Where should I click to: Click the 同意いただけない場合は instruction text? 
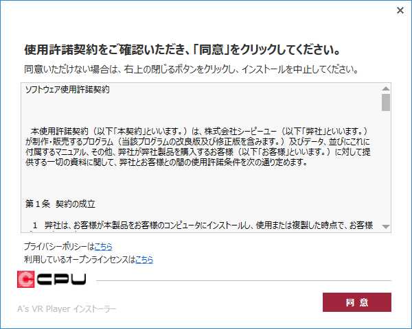191,69
